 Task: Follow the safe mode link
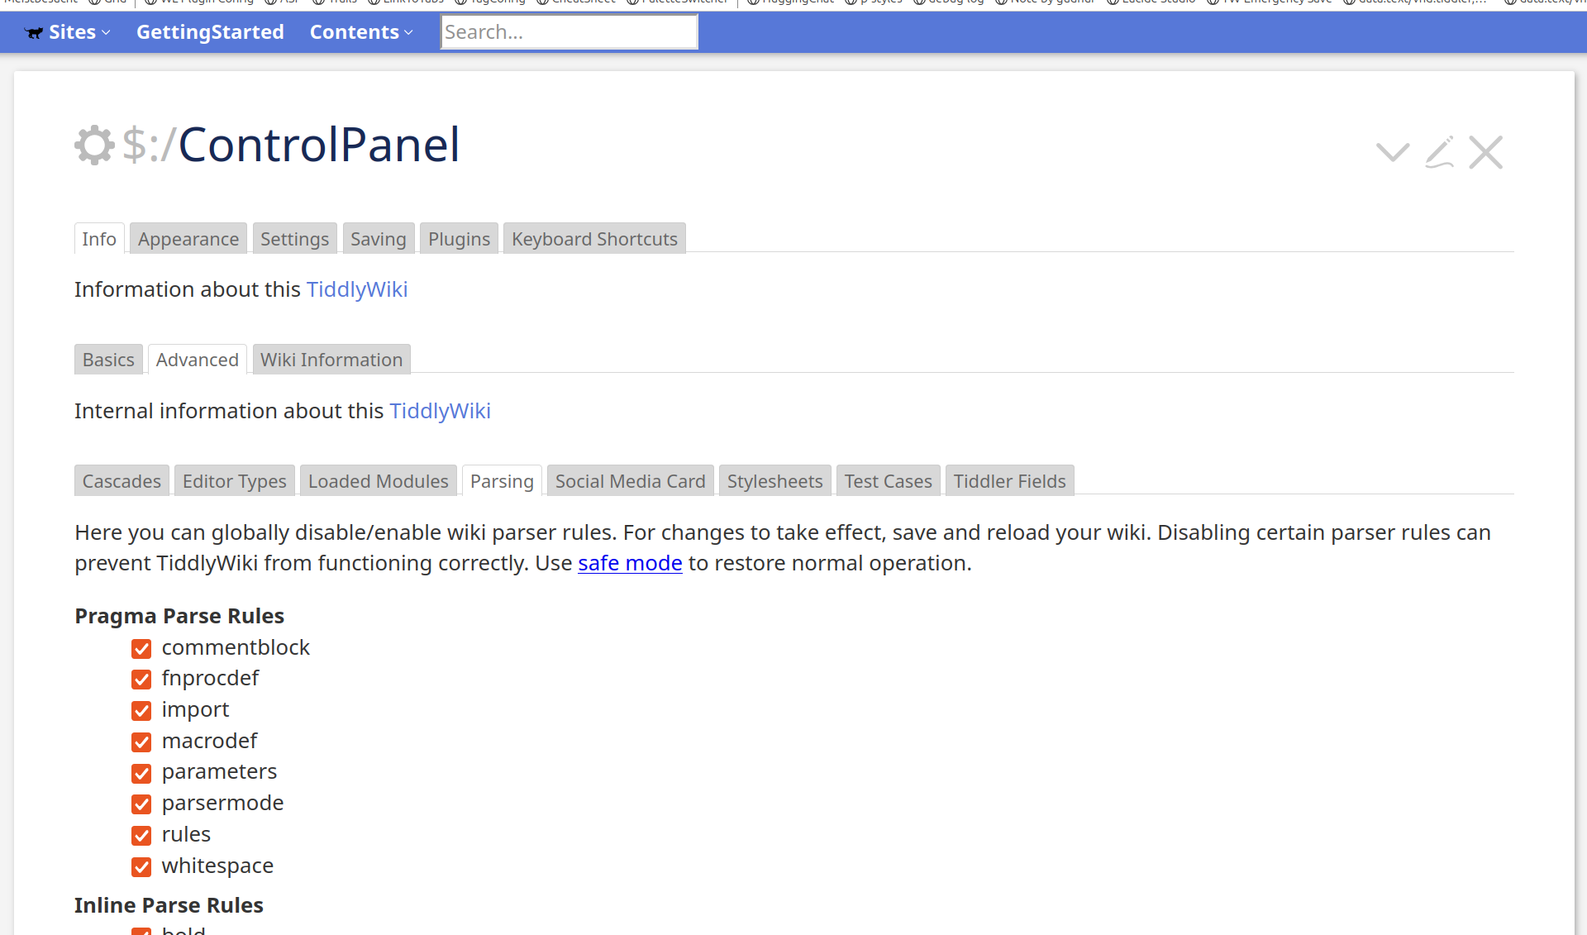(630, 563)
